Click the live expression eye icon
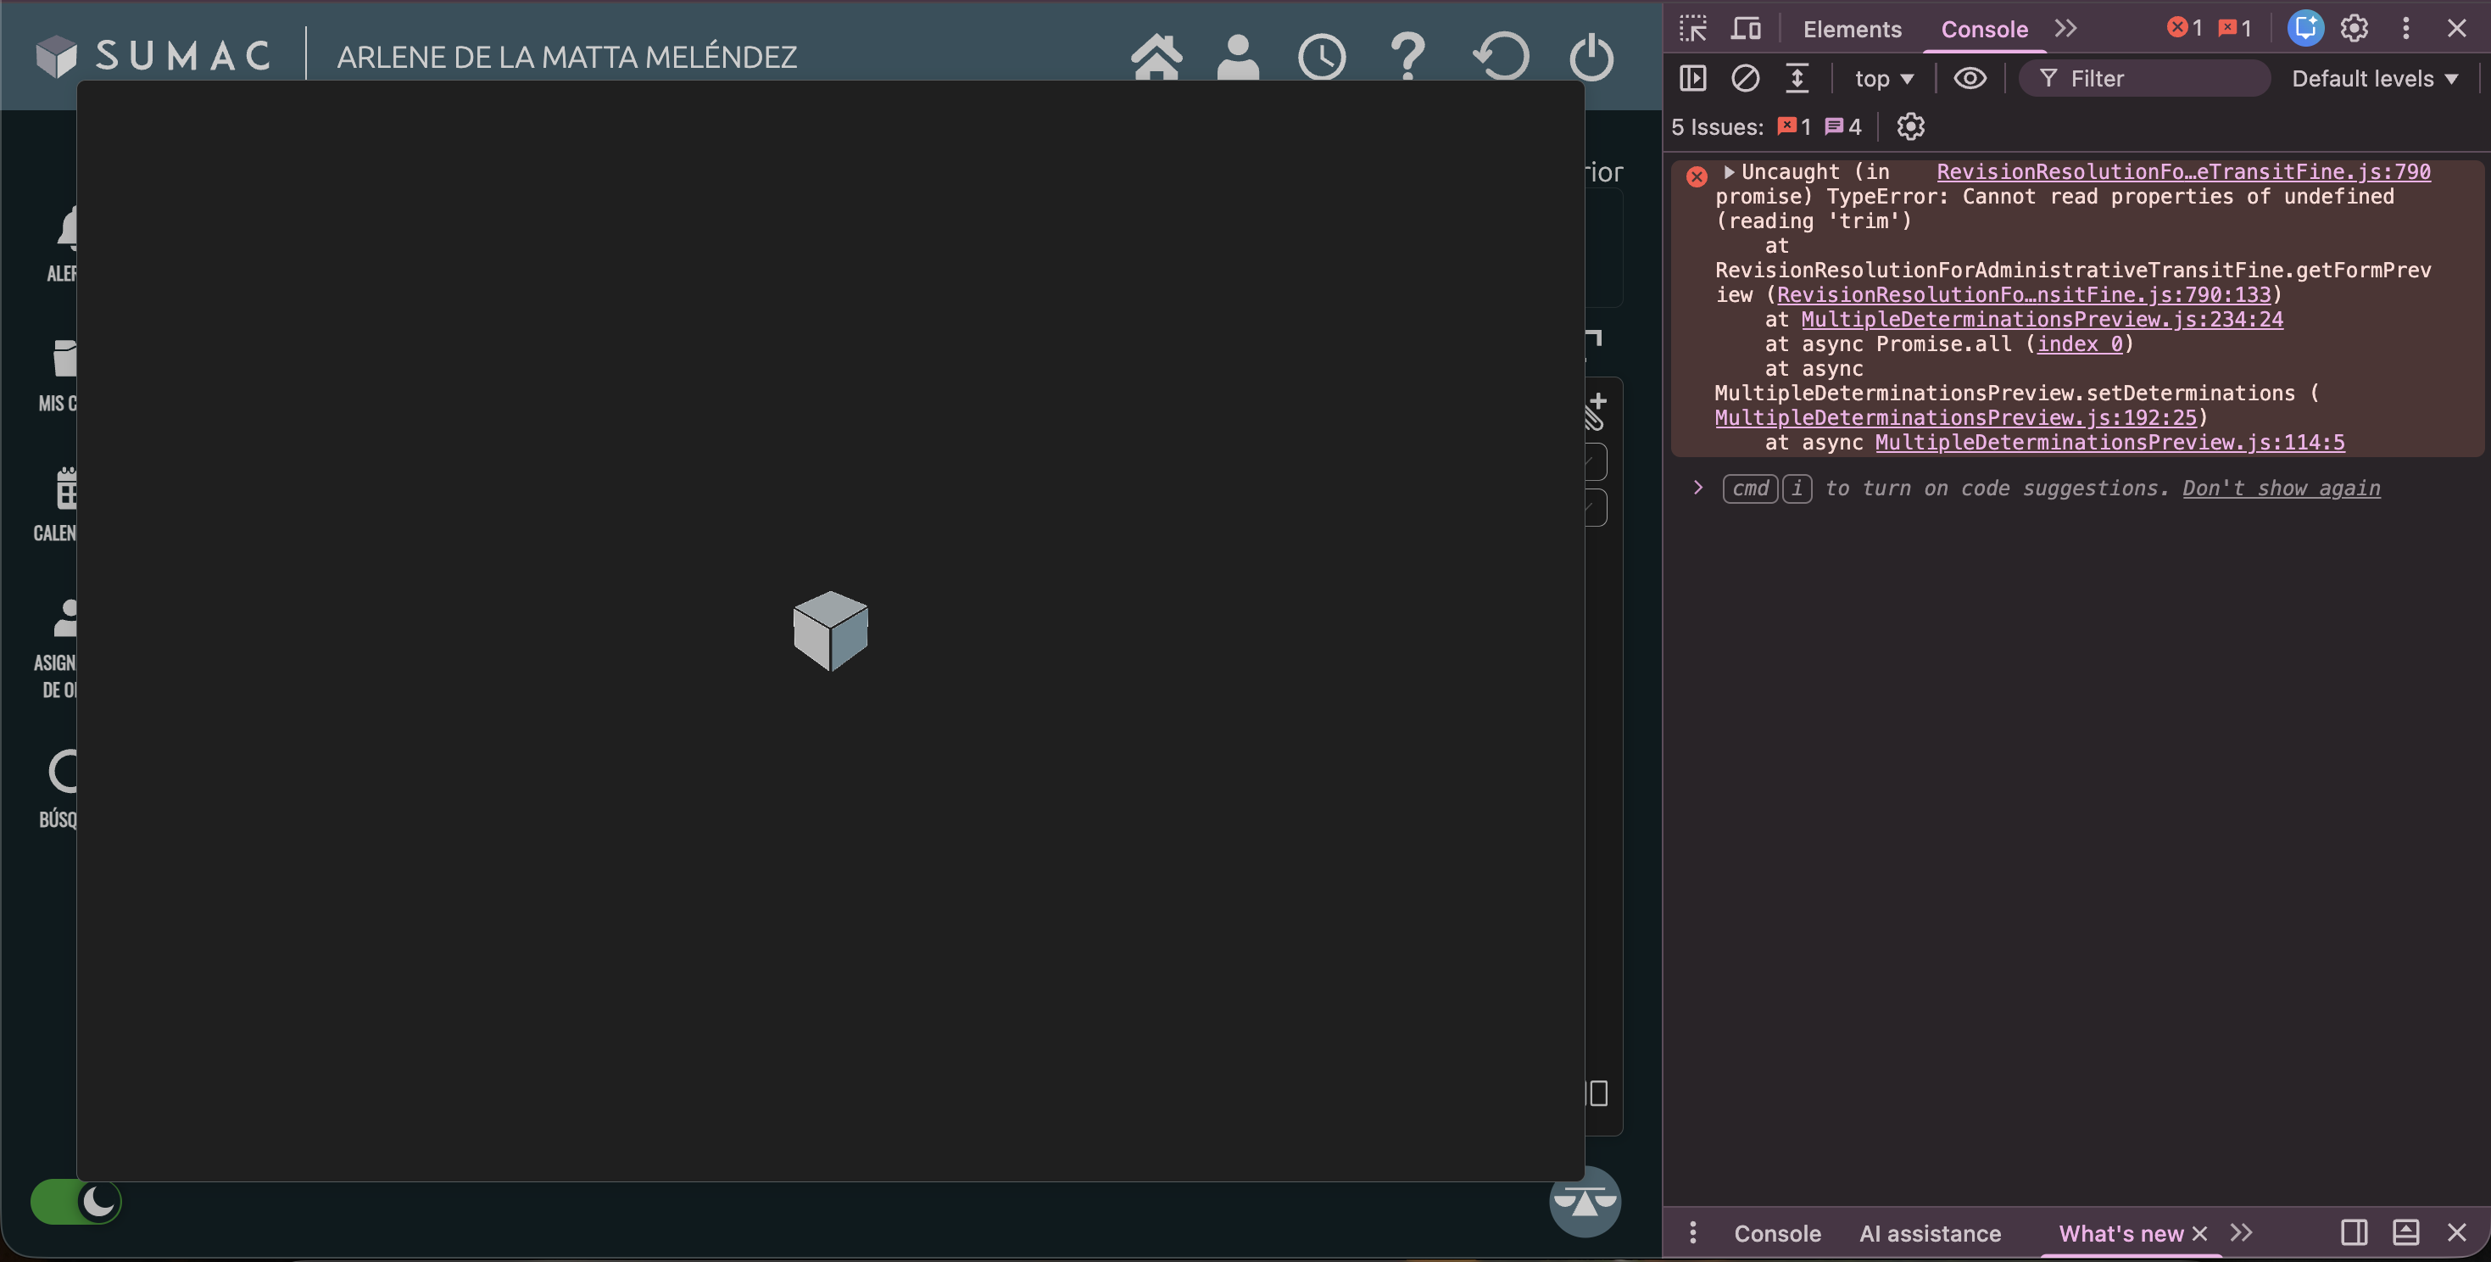Image resolution: width=2491 pixels, height=1262 pixels. 1970,78
